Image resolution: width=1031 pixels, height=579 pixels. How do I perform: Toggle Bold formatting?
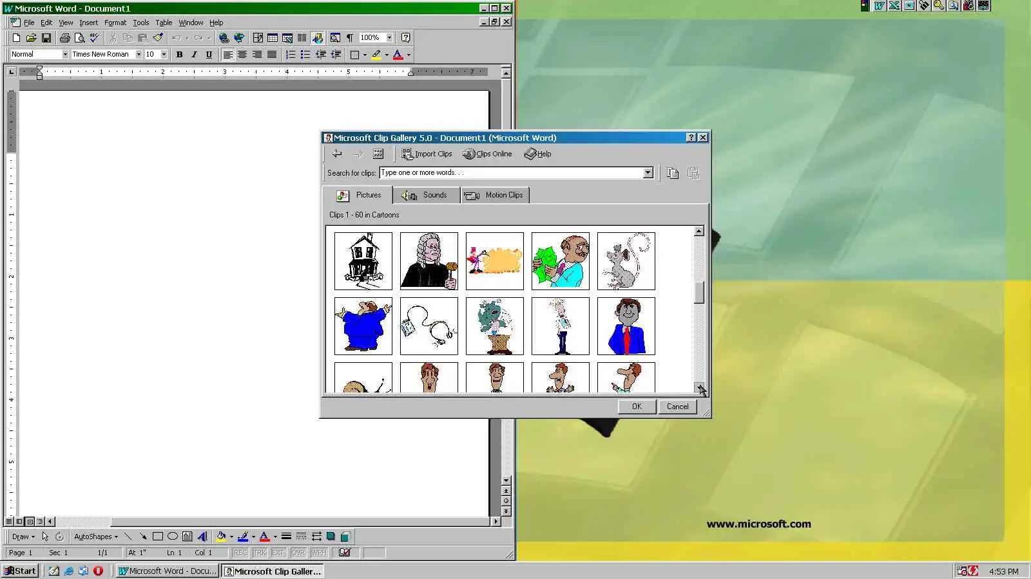179,55
